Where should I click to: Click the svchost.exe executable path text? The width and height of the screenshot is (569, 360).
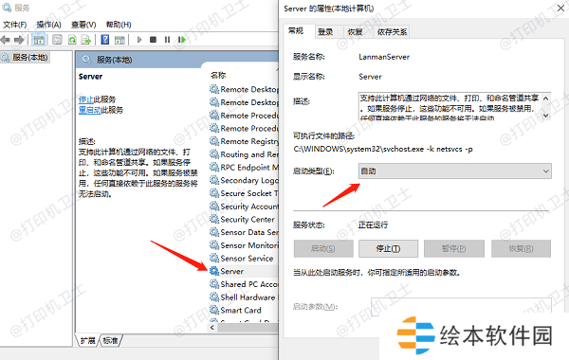point(383,149)
